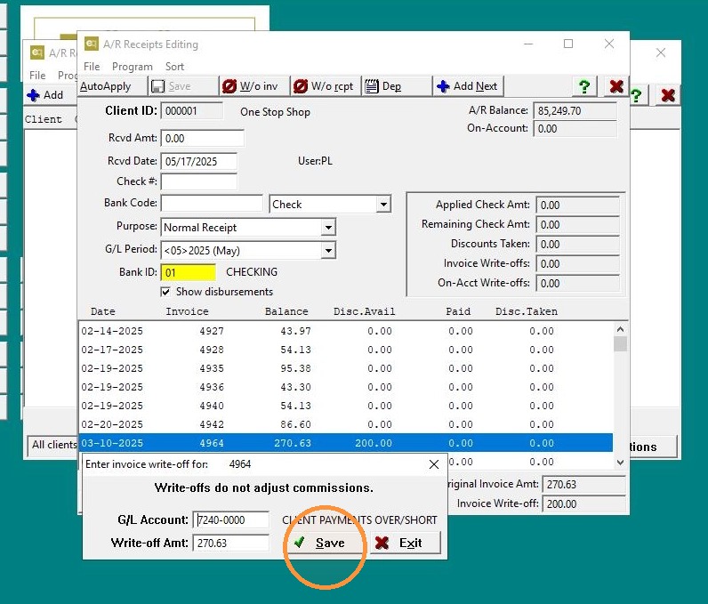This screenshot has width=708, height=604.
Task: Select highlighted invoice 4964 row
Action: tap(345, 443)
